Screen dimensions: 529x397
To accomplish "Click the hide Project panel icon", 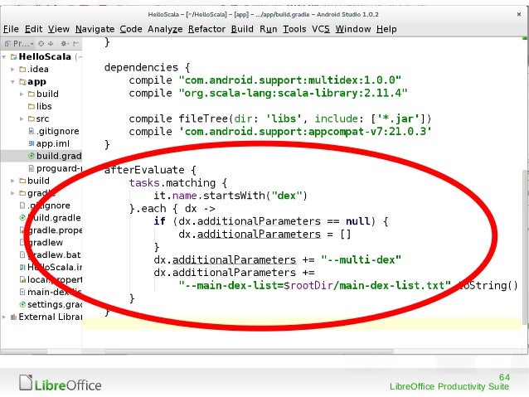I will click(75, 43).
